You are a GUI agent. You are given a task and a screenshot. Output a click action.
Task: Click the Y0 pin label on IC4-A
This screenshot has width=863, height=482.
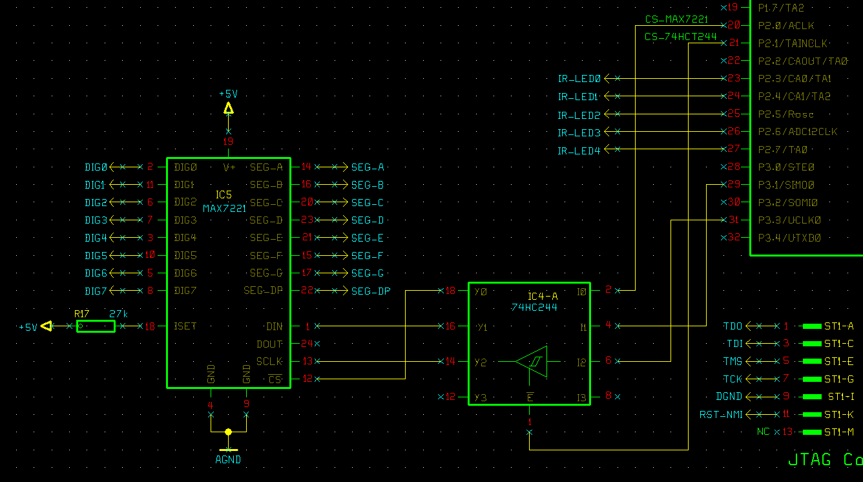coord(481,291)
